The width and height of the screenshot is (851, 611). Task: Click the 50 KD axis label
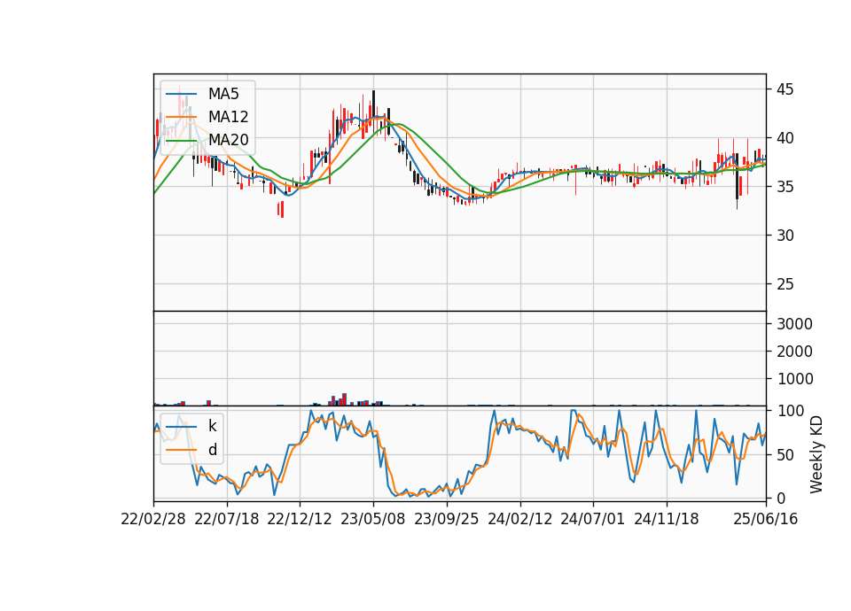[x=786, y=455]
